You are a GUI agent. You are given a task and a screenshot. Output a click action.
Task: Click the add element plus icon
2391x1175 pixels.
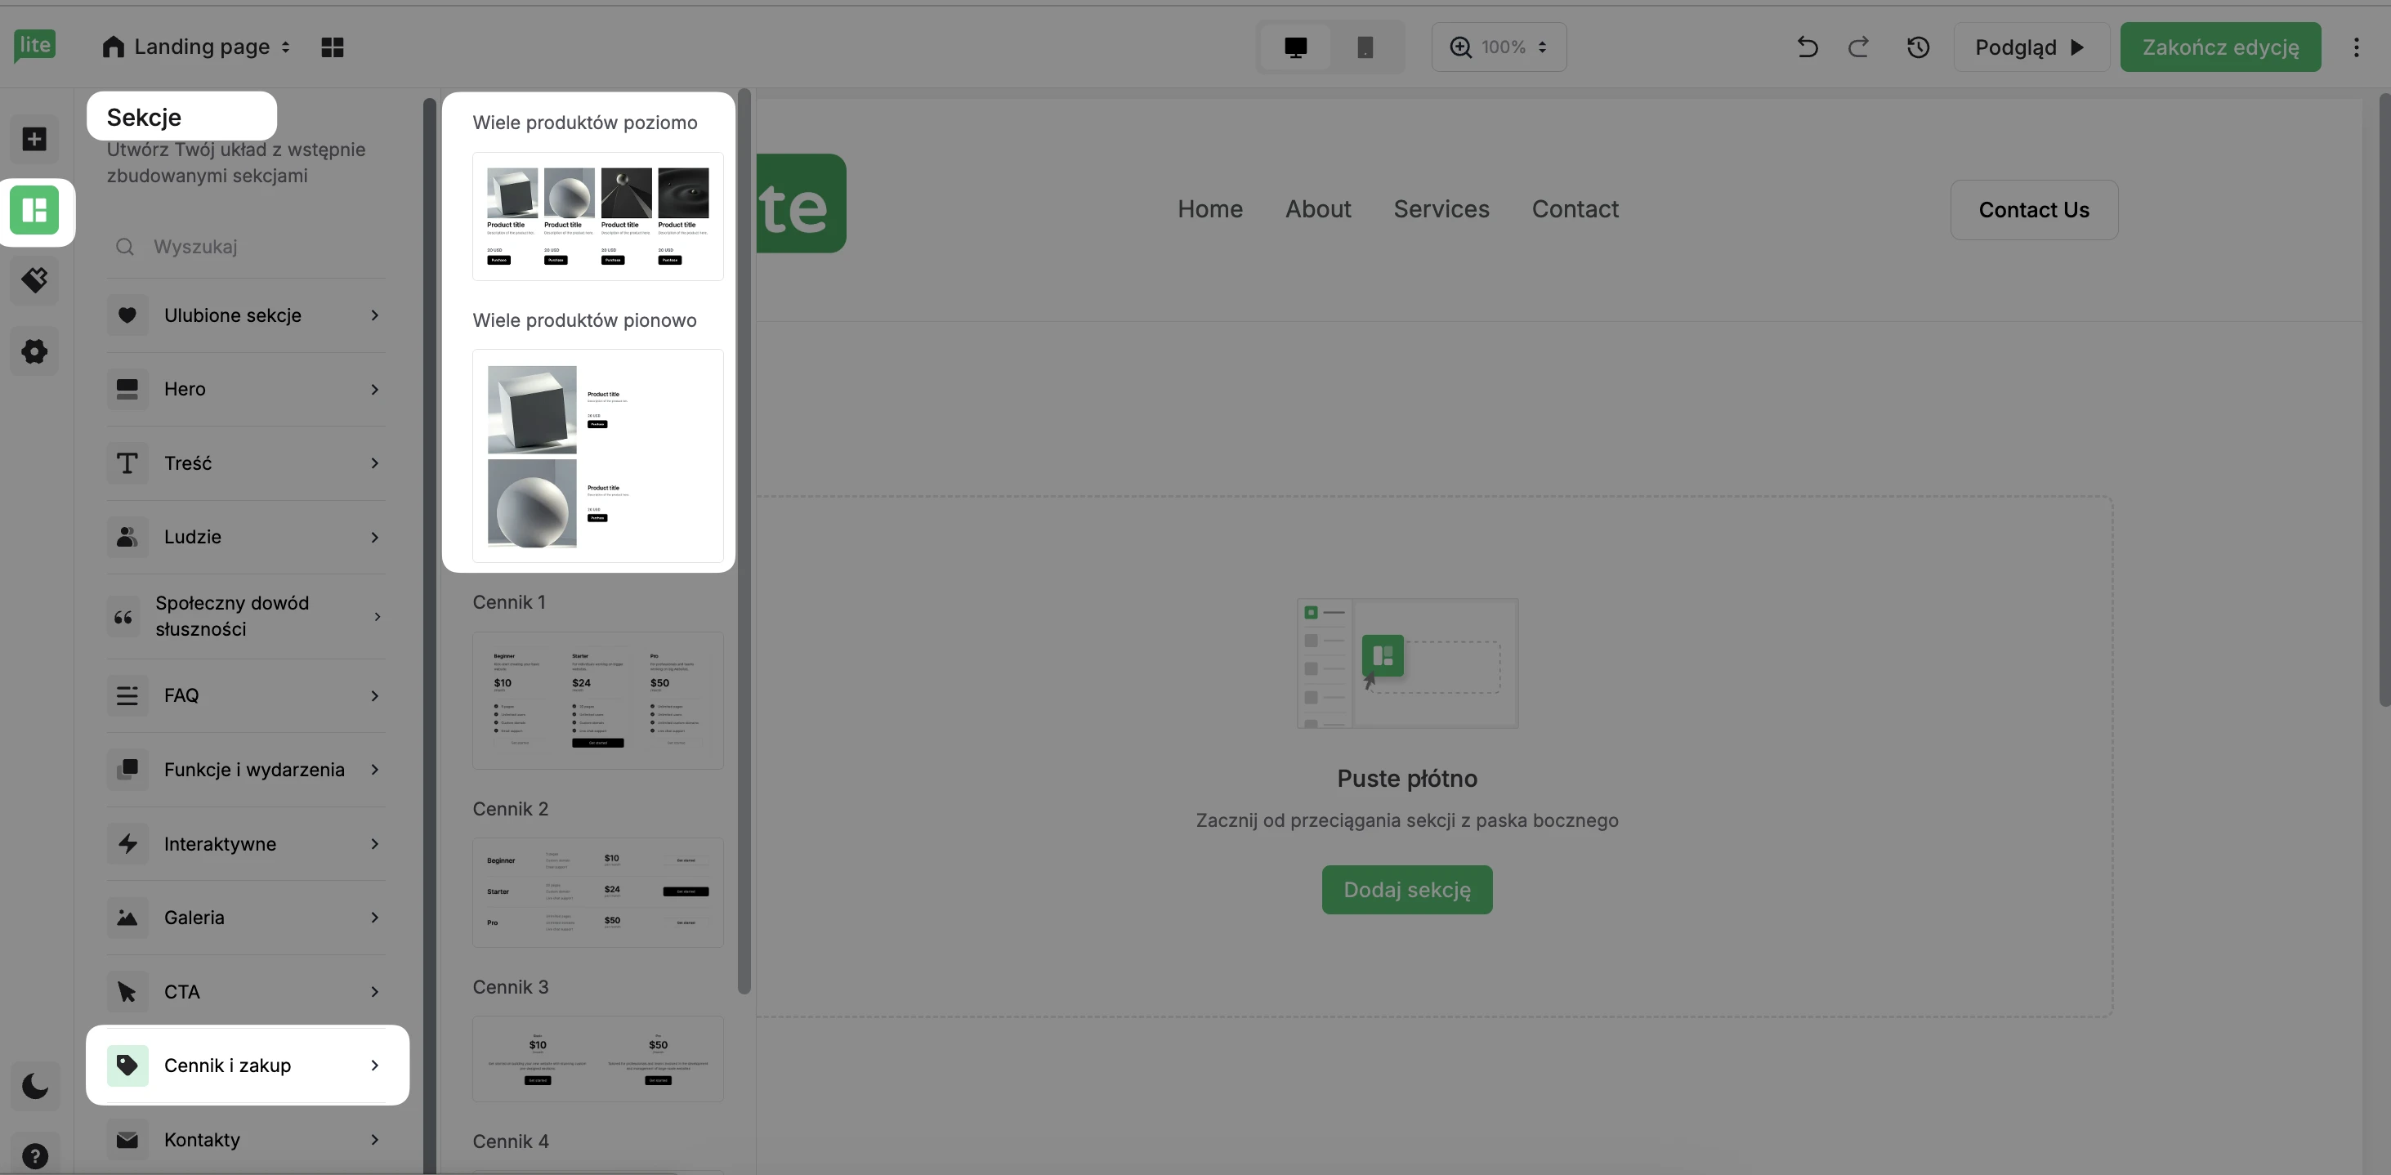tap(34, 139)
